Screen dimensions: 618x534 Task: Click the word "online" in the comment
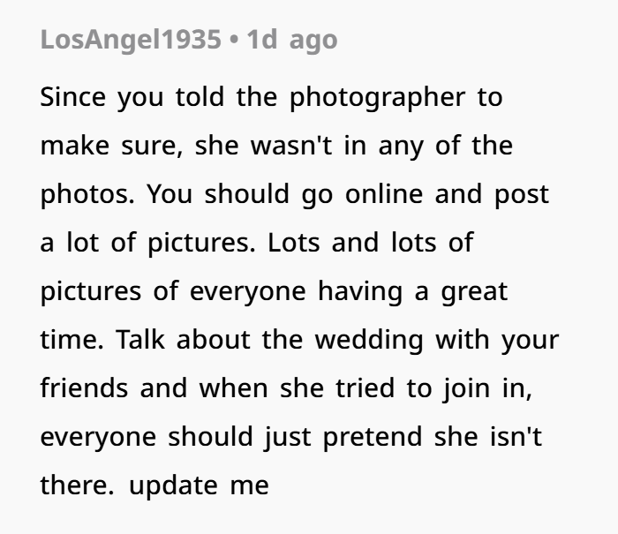383,194
